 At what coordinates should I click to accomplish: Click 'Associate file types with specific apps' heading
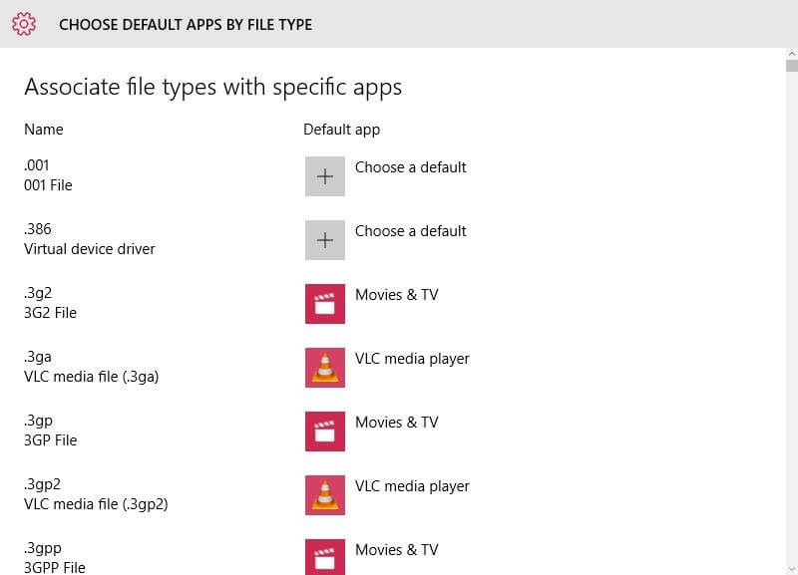(213, 87)
